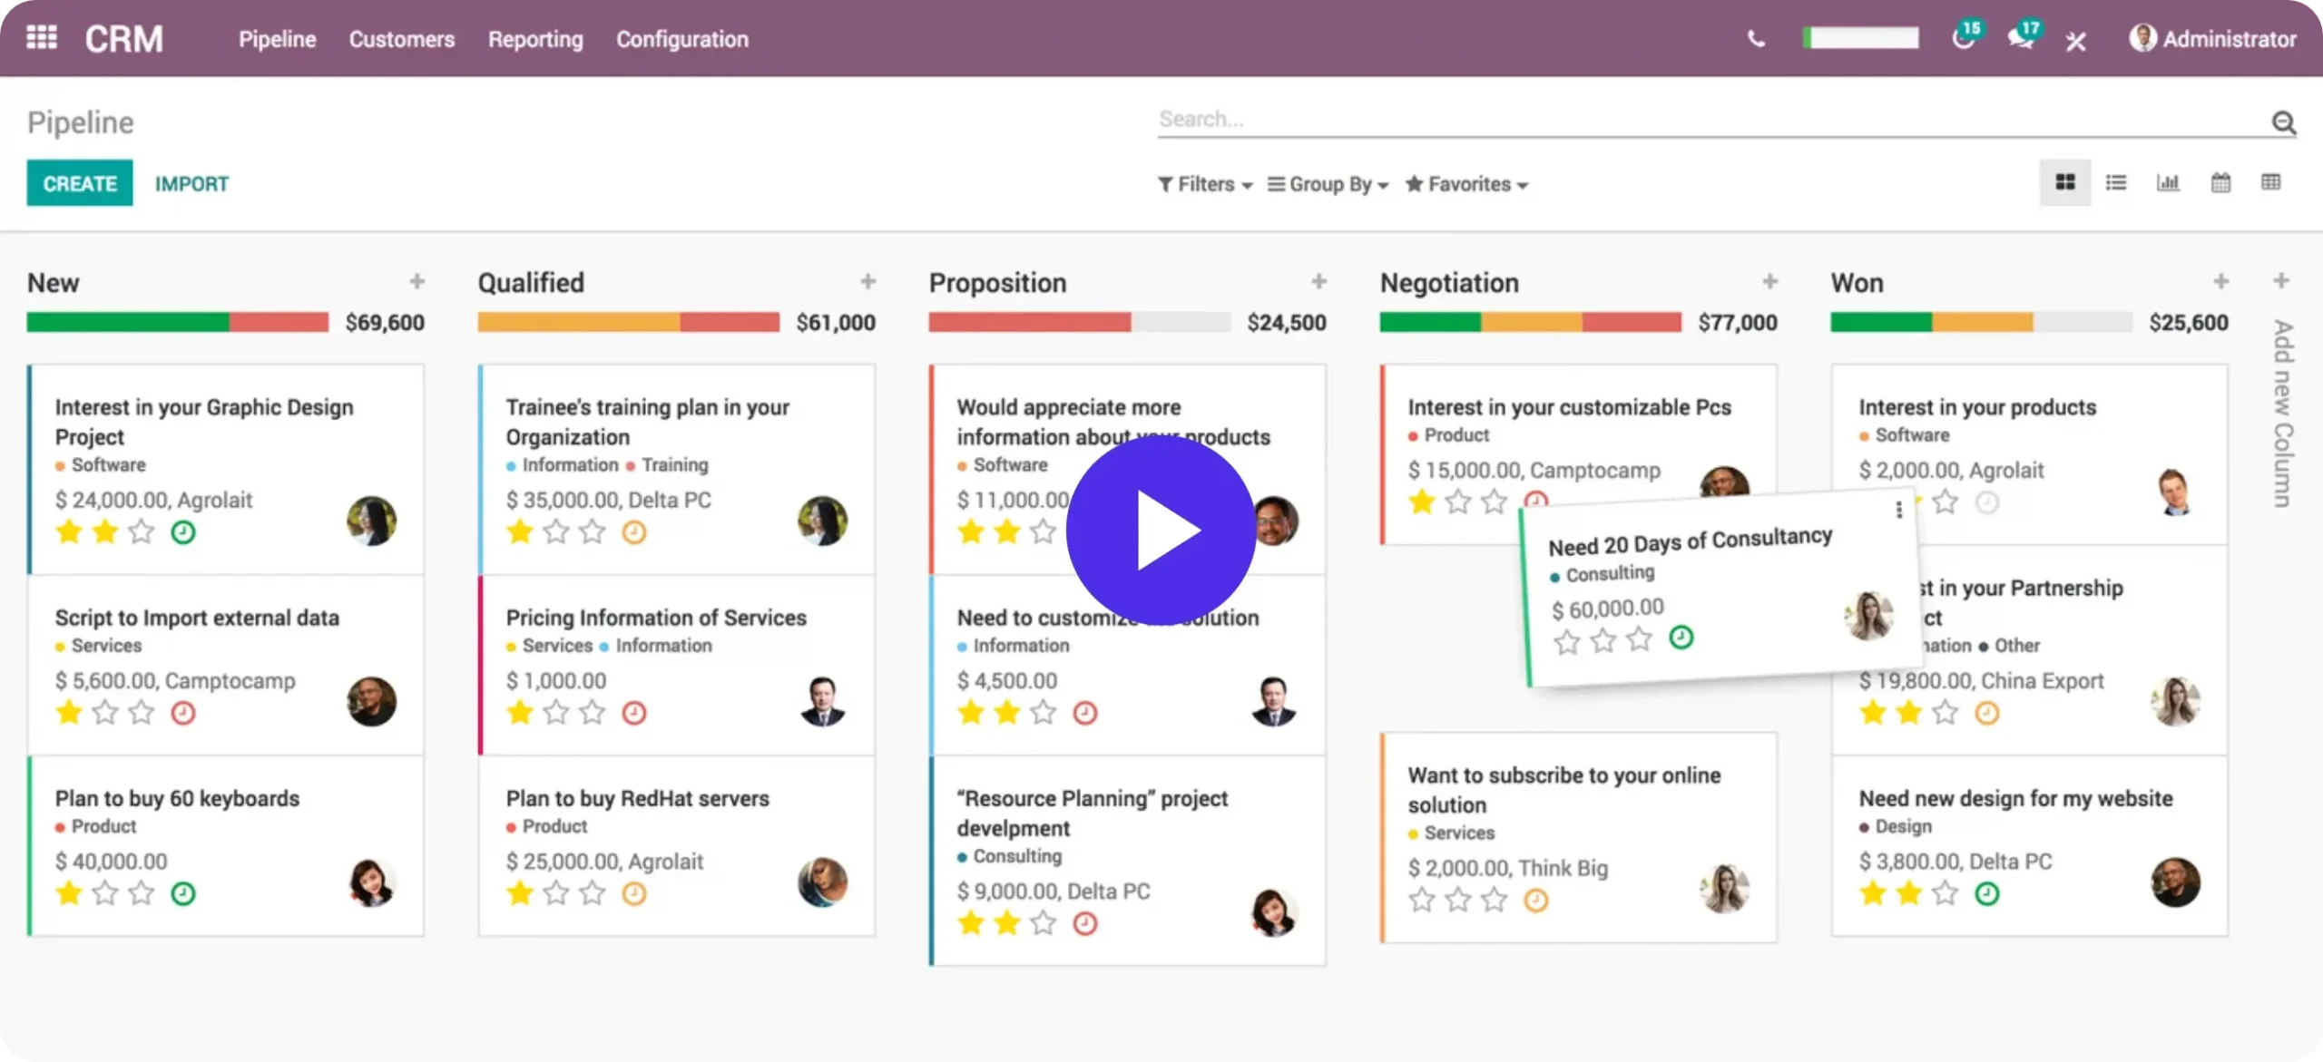Click the green segment of New progress bar

127,322
